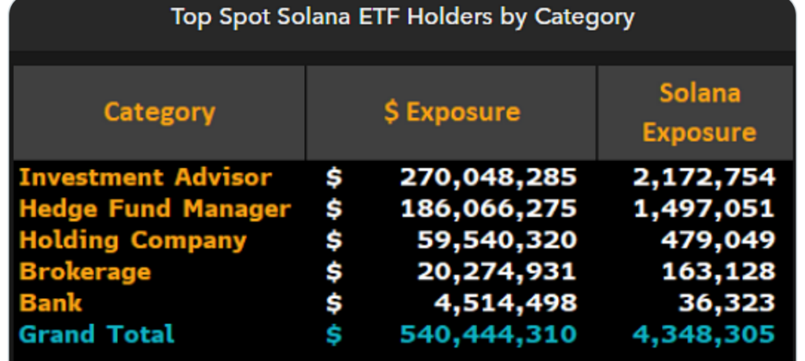The width and height of the screenshot is (805, 361).
Task: Select the 20,274,931 dollar exposure value
Action: pyautogui.click(x=497, y=272)
